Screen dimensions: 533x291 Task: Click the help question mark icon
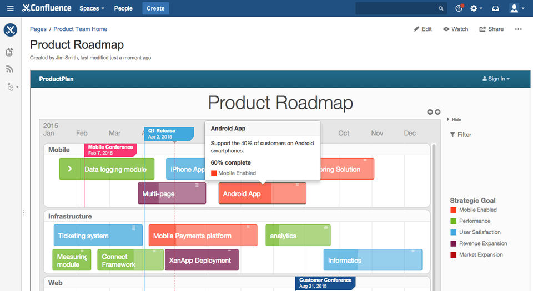[x=459, y=8]
